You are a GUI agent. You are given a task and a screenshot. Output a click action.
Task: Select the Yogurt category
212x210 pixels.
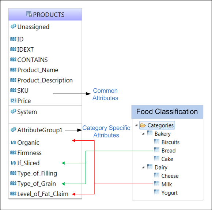tap(169, 193)
